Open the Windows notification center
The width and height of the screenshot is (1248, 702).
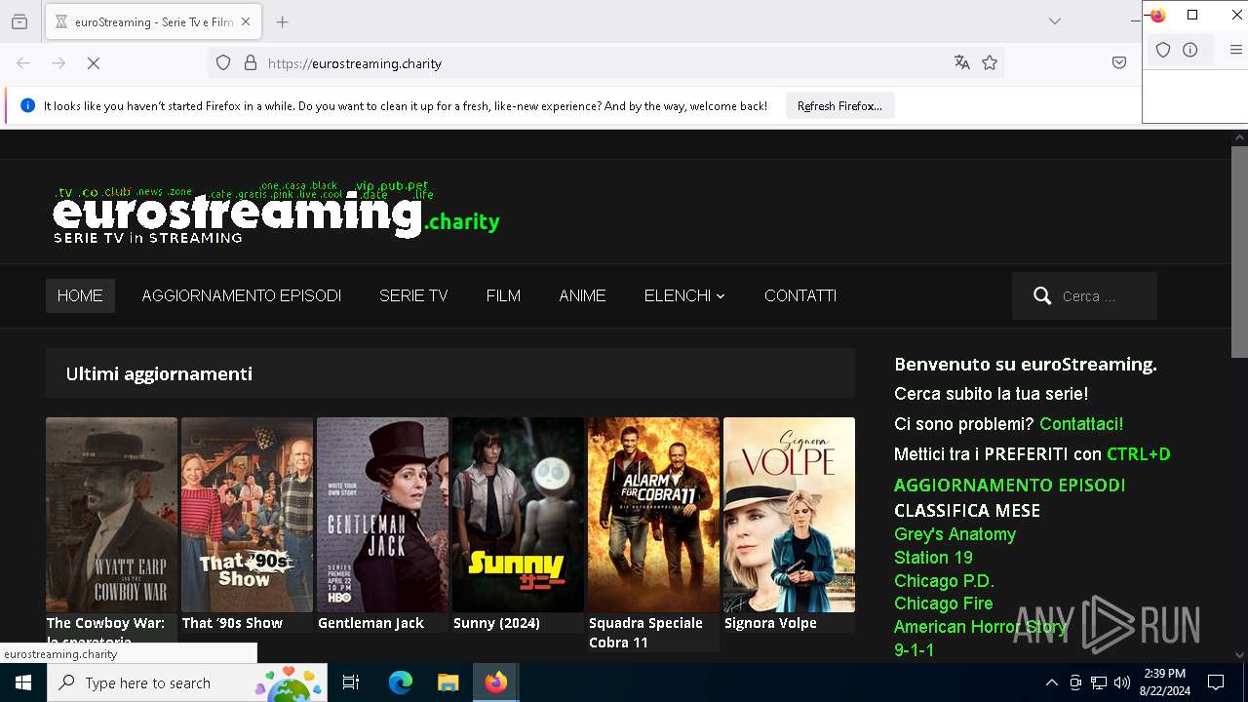(1216, 682)
